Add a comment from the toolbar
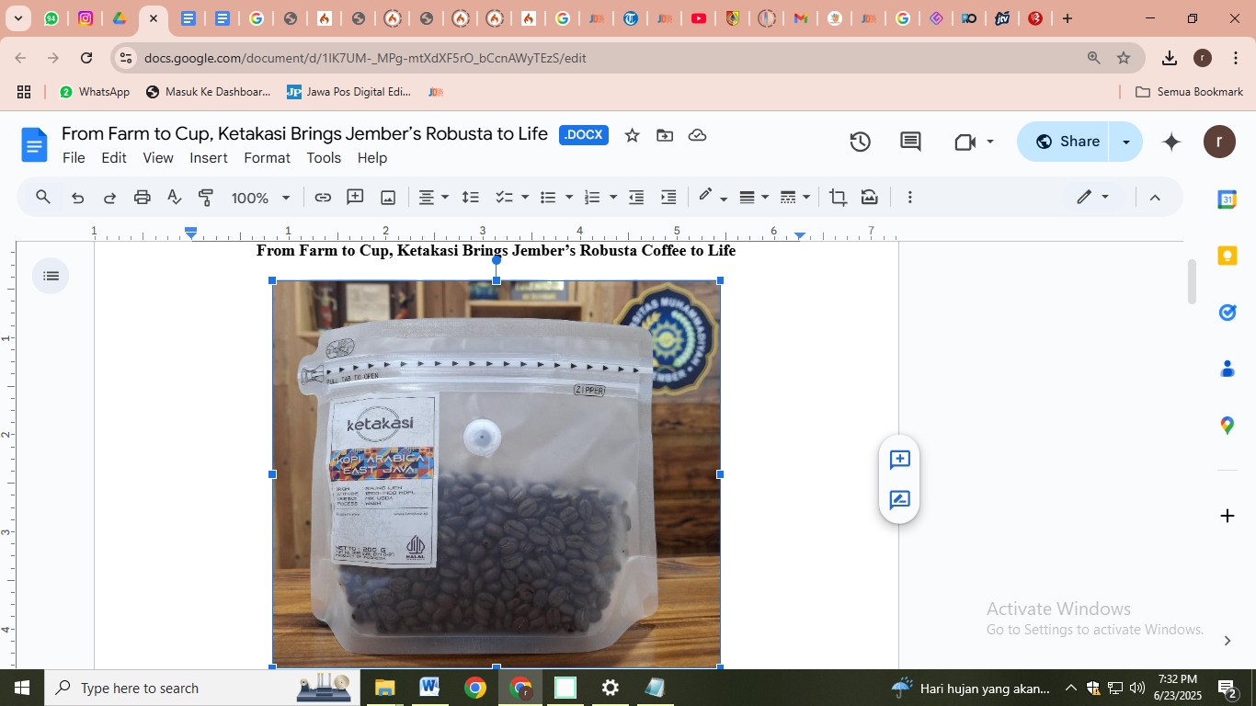 point(355,197)
